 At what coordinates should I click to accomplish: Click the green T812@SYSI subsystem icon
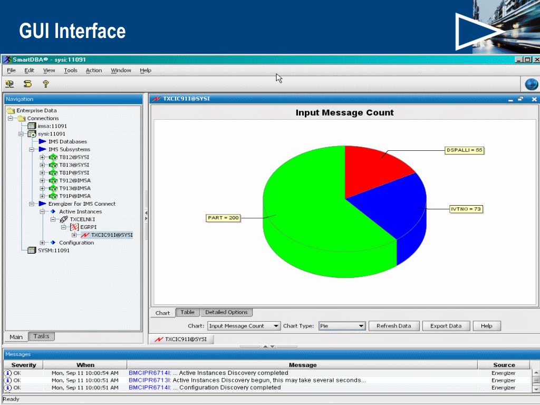[x=53, y=157]
